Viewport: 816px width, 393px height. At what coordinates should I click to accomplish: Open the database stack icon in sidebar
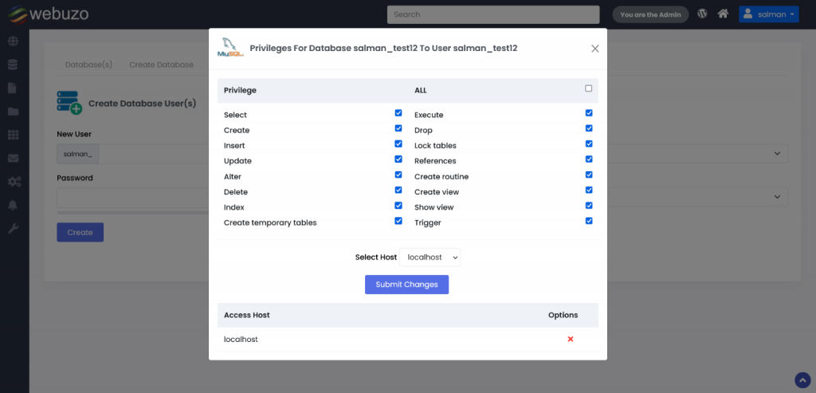coord(13,65)
